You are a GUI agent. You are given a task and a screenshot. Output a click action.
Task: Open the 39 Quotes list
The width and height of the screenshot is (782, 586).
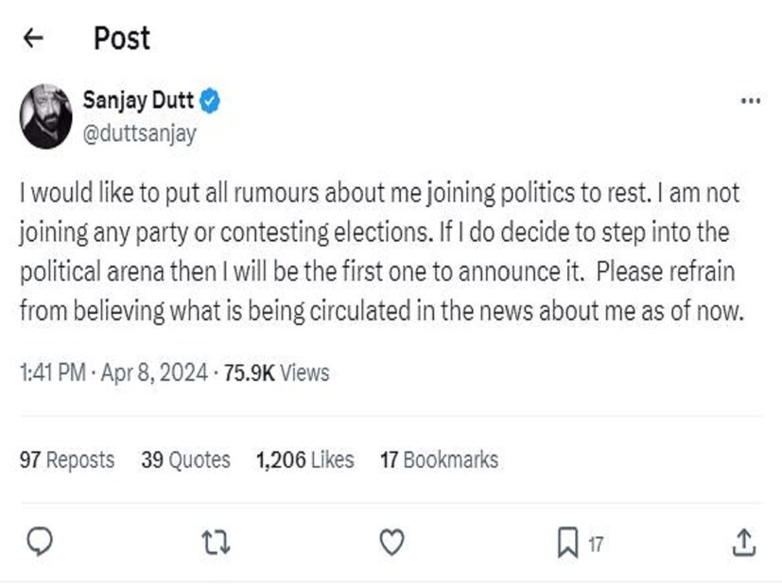(185, 460)
